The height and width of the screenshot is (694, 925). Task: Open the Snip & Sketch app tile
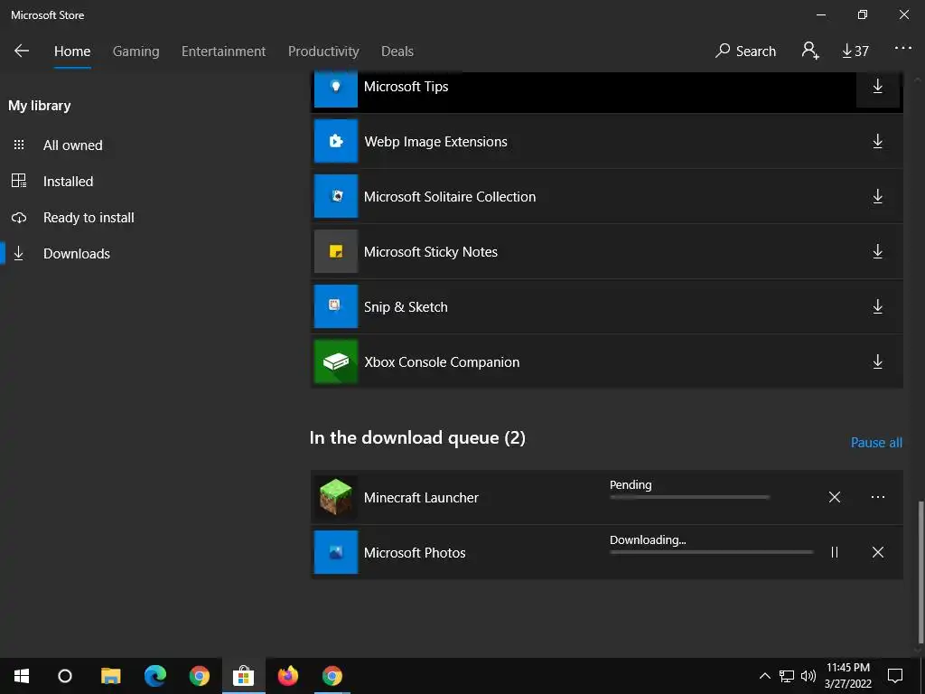tap(336, 306)
